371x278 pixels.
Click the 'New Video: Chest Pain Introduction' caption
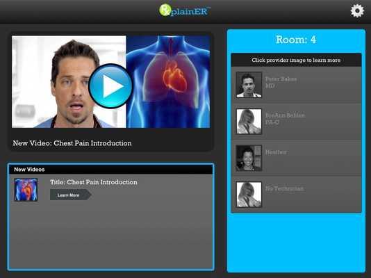tap(72, 143)
